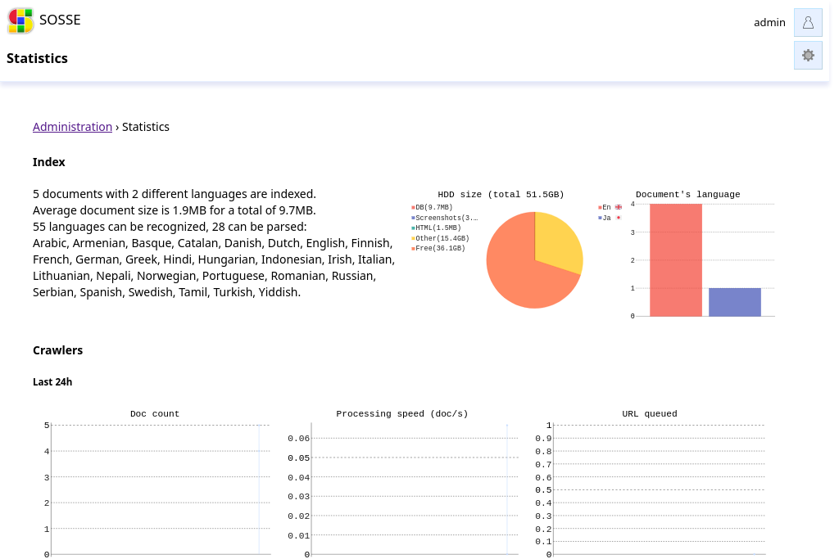Open the user profile icon button
The image size is (839, 559).
click(808, 22)
